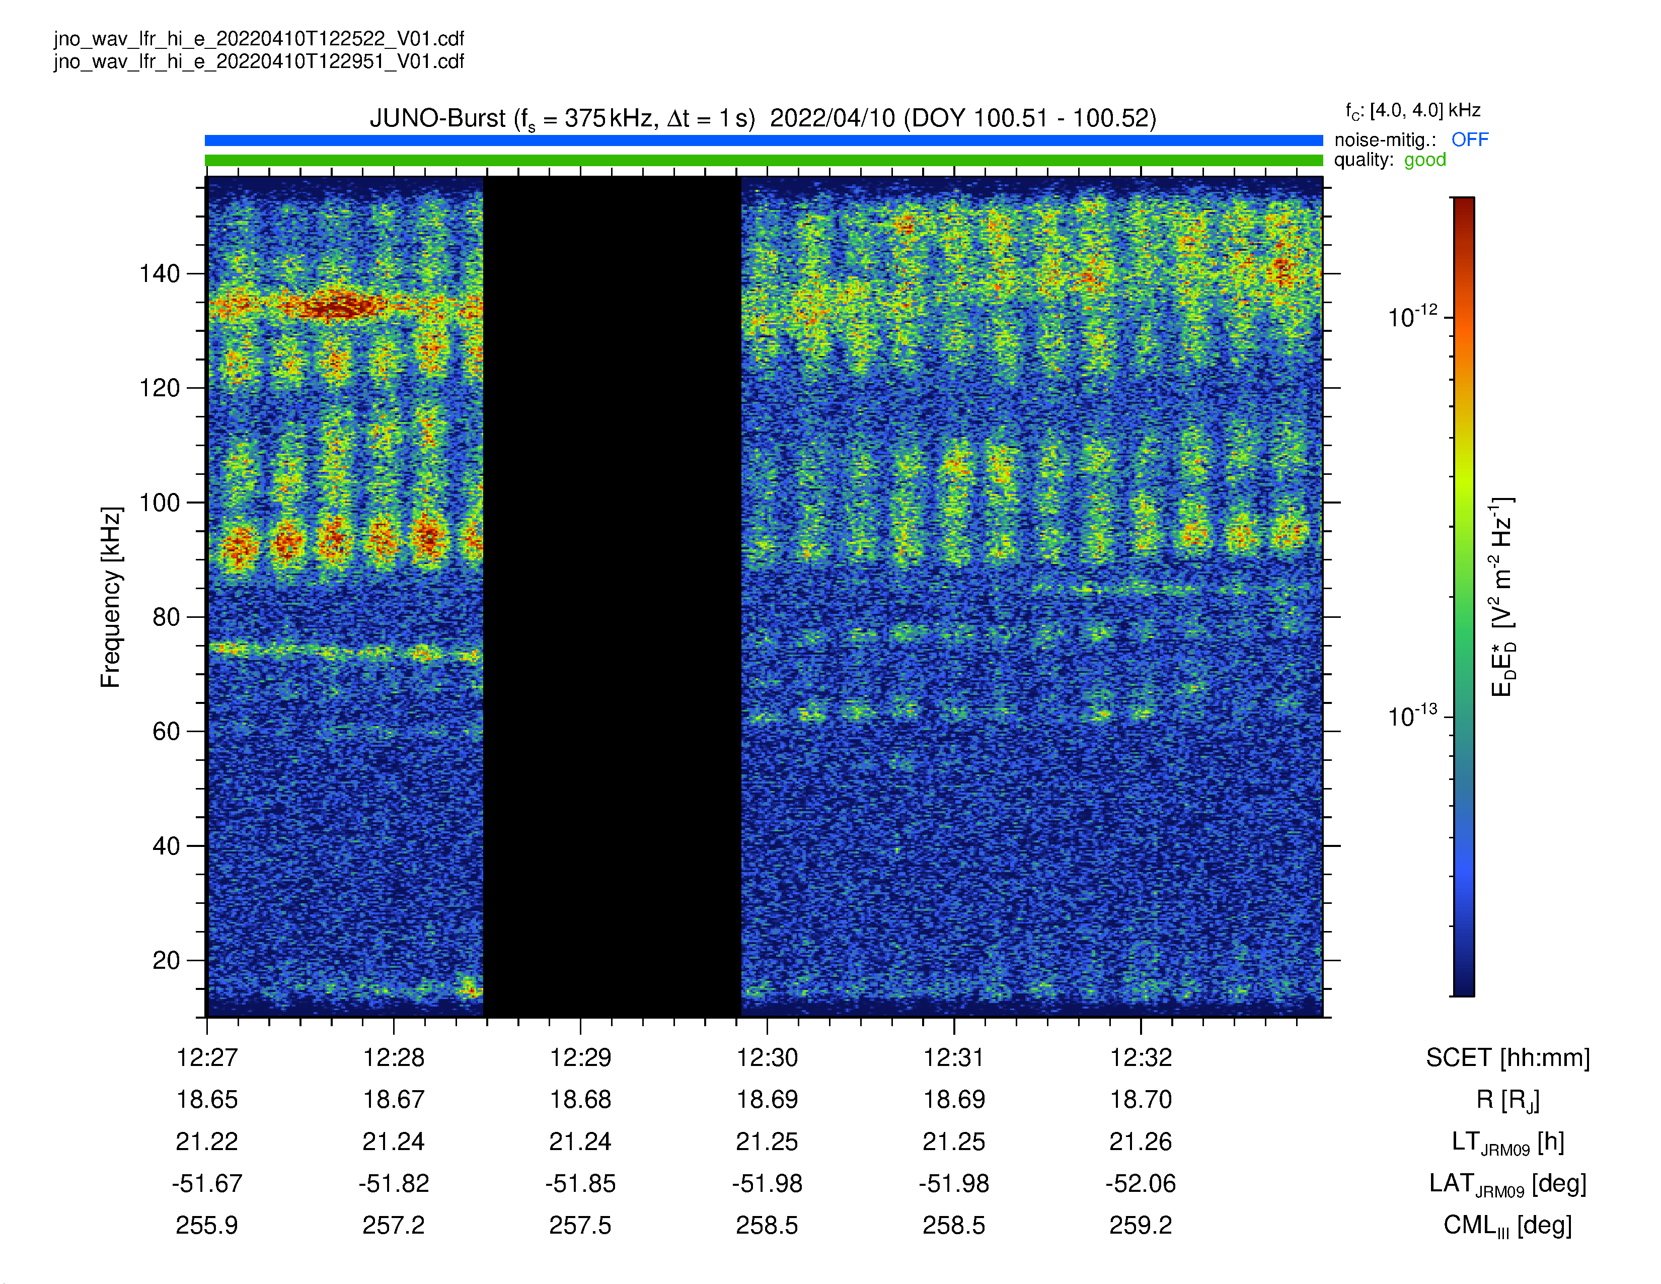Click the 40 frequency tick label
This screenshot has width=1661, height=1284.
166,846
